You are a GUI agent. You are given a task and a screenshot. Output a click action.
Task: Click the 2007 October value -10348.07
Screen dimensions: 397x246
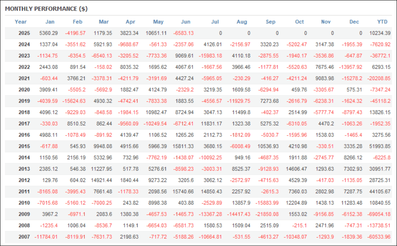295,237
